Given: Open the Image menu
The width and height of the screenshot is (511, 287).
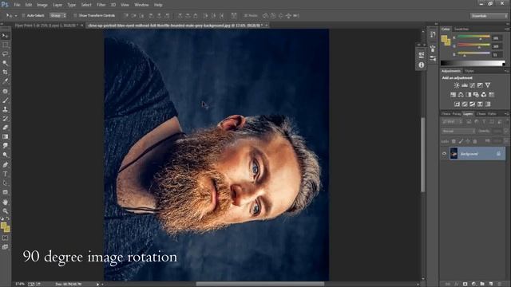Looking at the screenshot, I should click(42, 5).
